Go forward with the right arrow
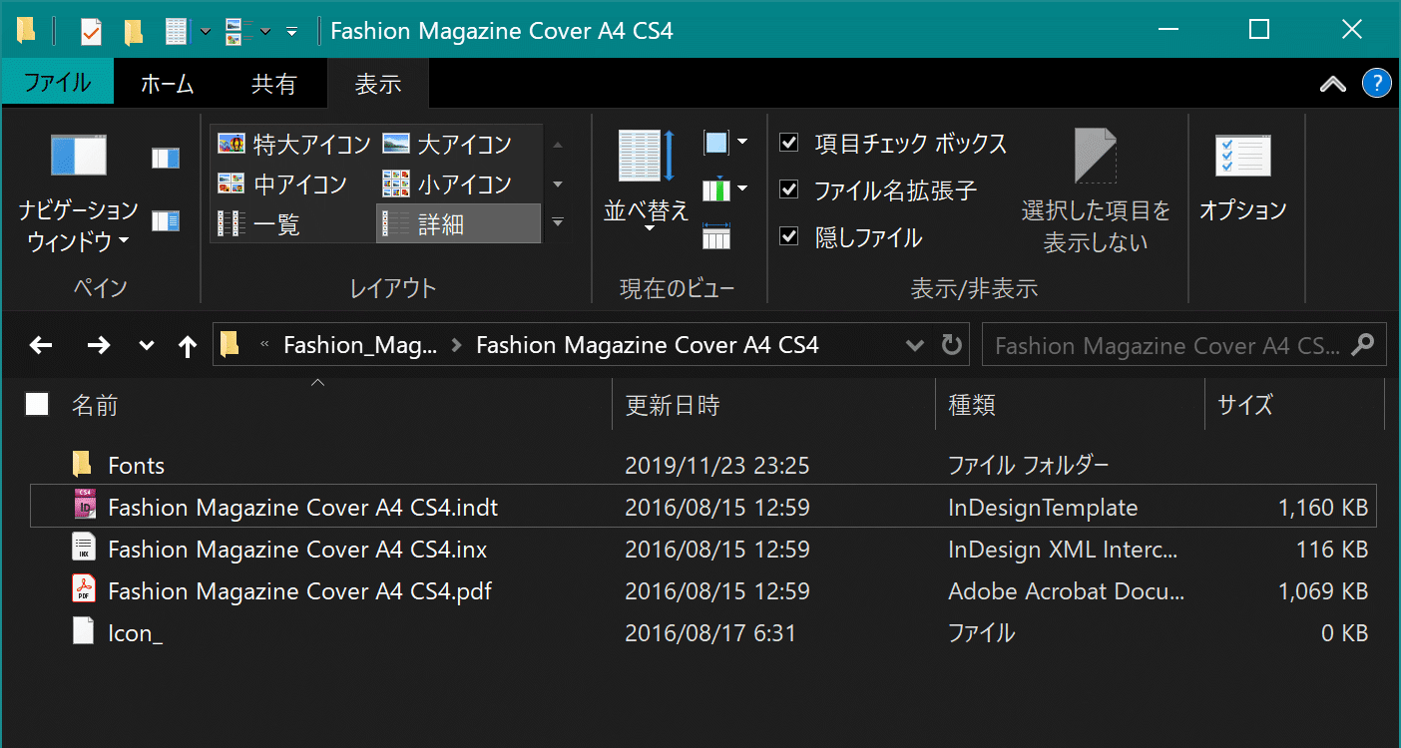 point(98,346)
